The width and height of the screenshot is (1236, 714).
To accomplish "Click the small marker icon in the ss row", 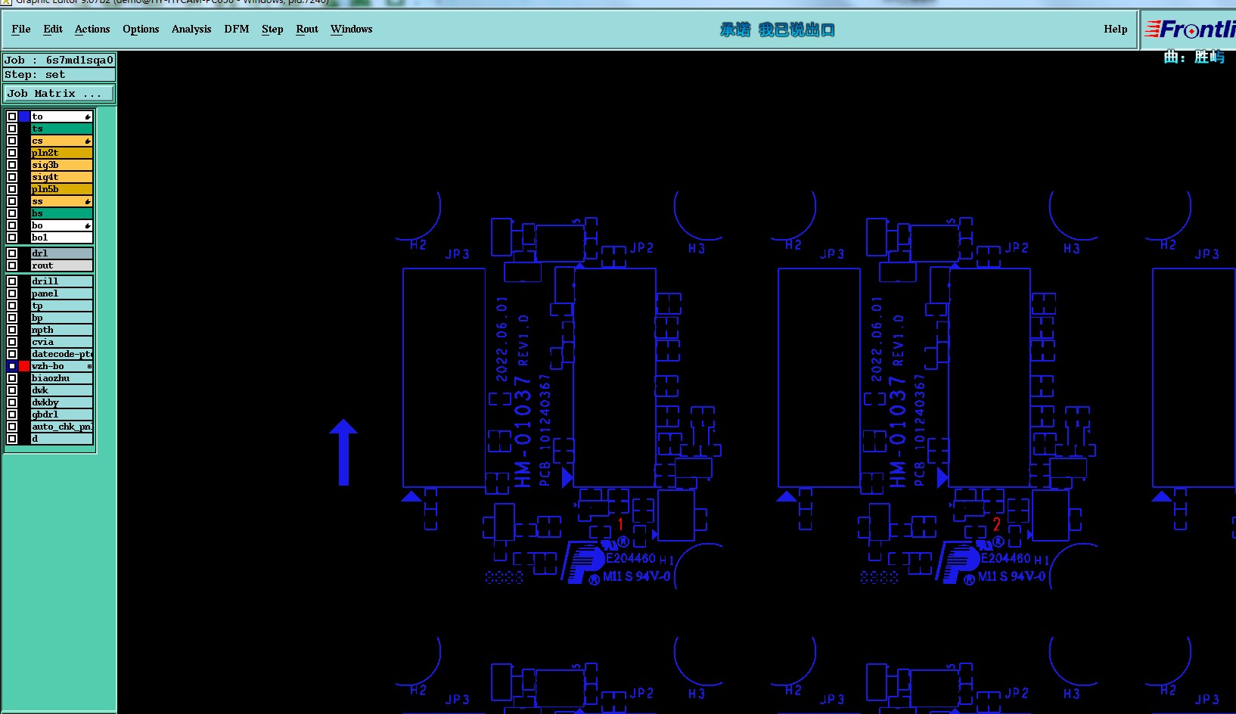I will pos(88,201).
